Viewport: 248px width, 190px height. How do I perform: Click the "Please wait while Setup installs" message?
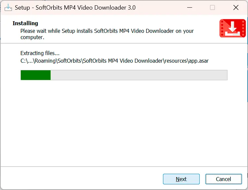pyautogui.click(x=107, y=34)
